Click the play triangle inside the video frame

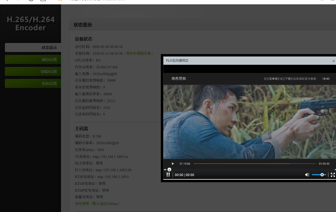point(173,164)
